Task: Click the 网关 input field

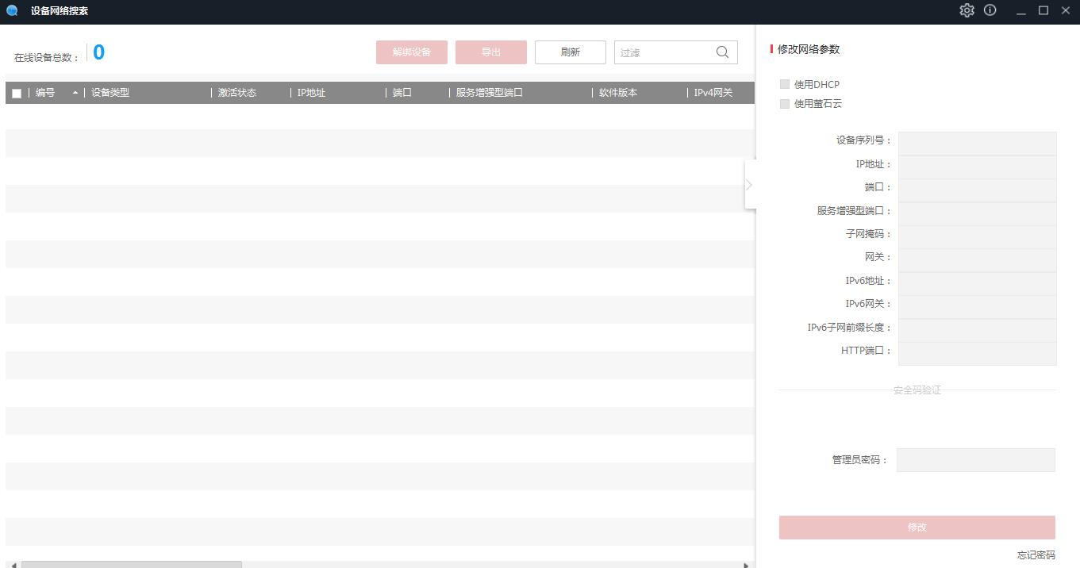Action: pos(978,260)
